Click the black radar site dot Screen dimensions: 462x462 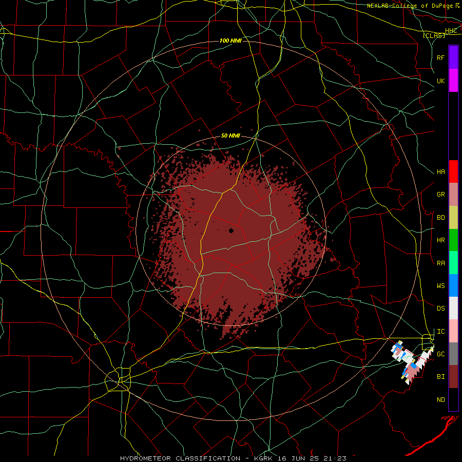[232, 230]
